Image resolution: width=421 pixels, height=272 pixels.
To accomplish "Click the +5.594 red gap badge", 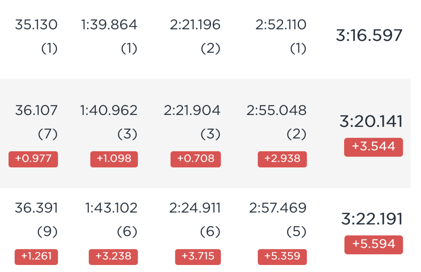I will coord(374,245).
